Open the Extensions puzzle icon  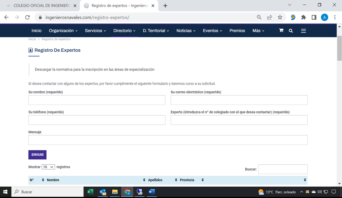tap(303, 17)
